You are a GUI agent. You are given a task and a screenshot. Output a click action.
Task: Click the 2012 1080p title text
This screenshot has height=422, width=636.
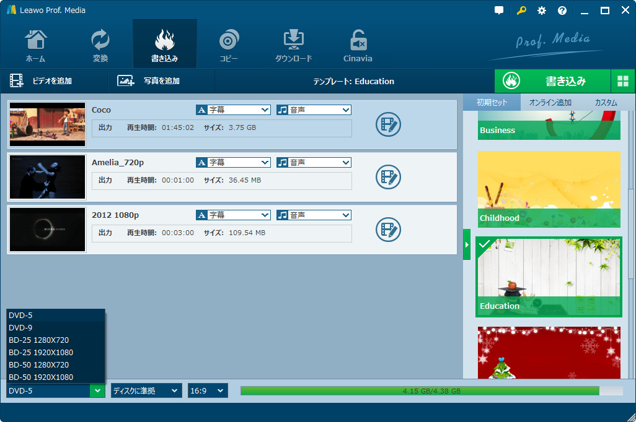click(115, 215)
